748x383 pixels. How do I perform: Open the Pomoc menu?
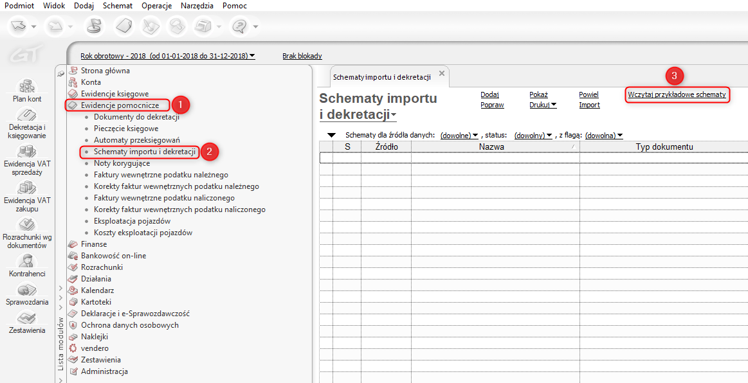click(235, 6)
